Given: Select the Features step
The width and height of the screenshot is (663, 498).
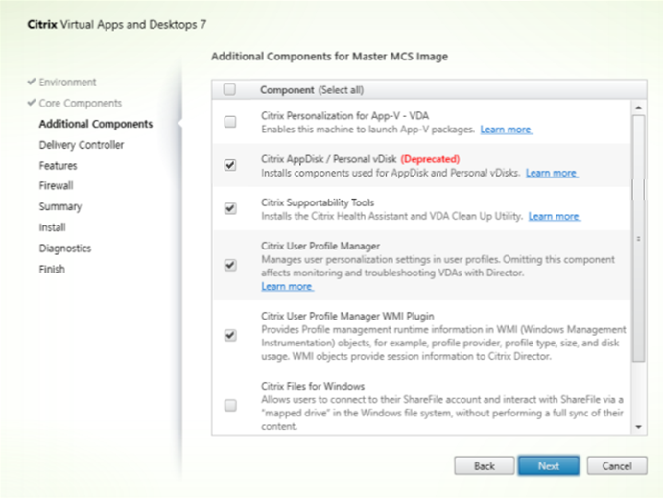Looking at the screenshot, I should click(x=58, y=166).
